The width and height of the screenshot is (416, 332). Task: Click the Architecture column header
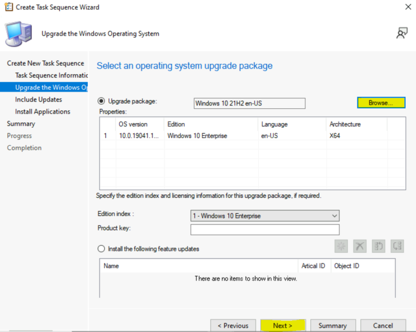[x=357, y=124]
